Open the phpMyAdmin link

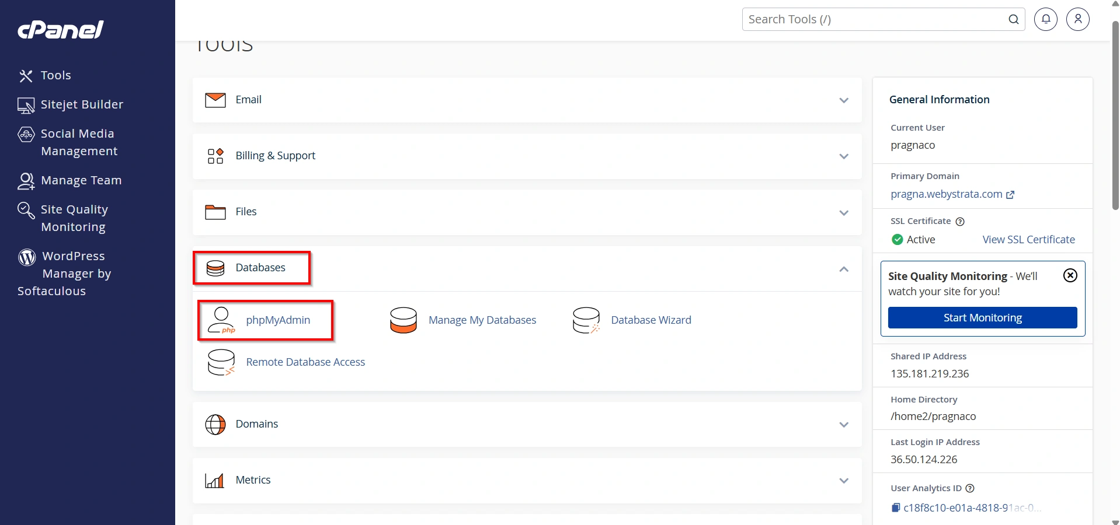point(278,320)
